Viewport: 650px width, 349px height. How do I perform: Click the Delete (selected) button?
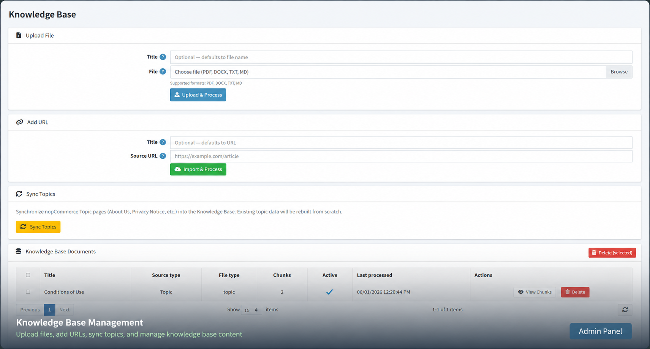(x=612, y=253)
